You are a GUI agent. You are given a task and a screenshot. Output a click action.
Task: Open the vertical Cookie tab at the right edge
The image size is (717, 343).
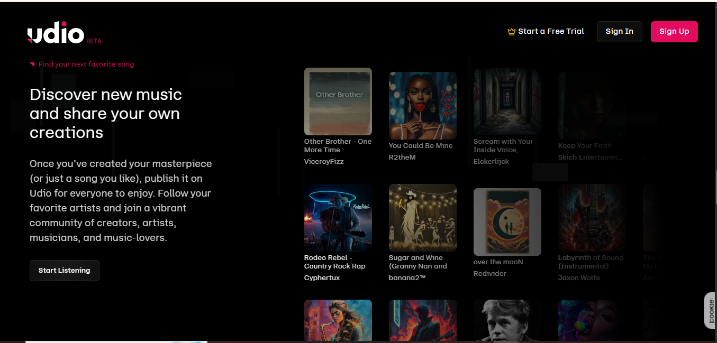pos(711,310)
